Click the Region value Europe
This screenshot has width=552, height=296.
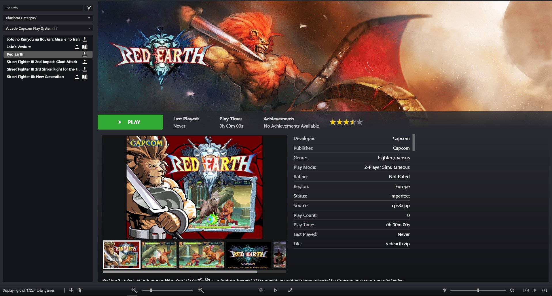pyautogui.click(x=402, y=187)
